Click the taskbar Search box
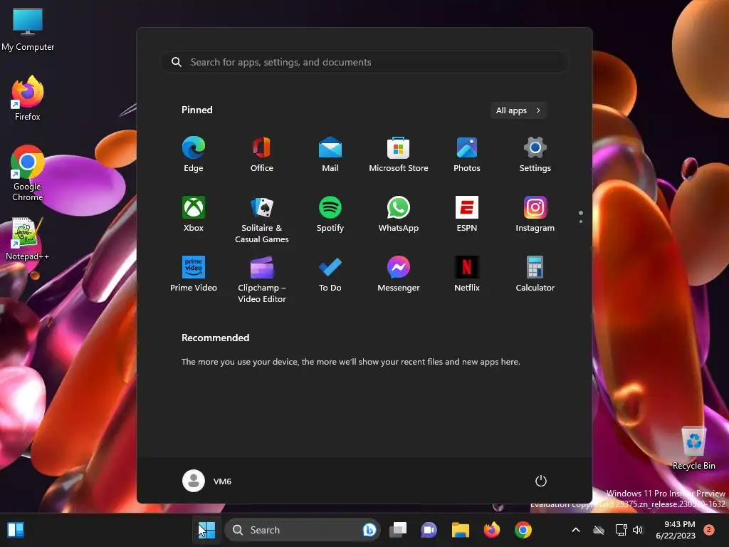Viewport: 729px width, 547px height. pyautogui.click(x=302, y=530)
